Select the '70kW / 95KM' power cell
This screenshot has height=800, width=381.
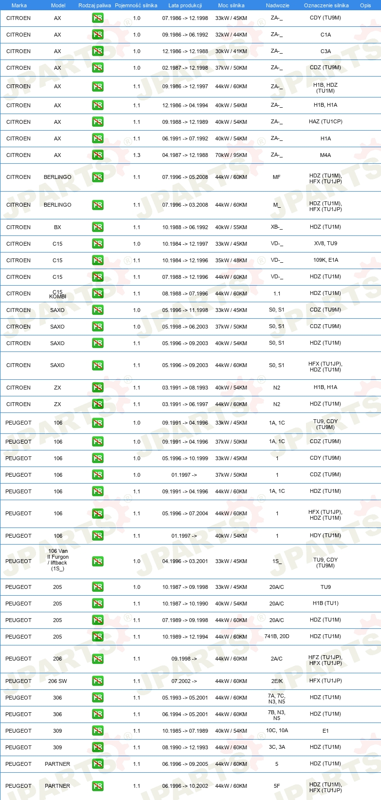[231, 155]
